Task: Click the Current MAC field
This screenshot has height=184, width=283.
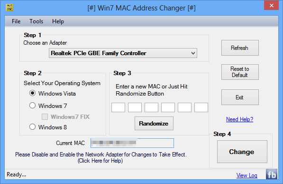Action: pos(132,143)
